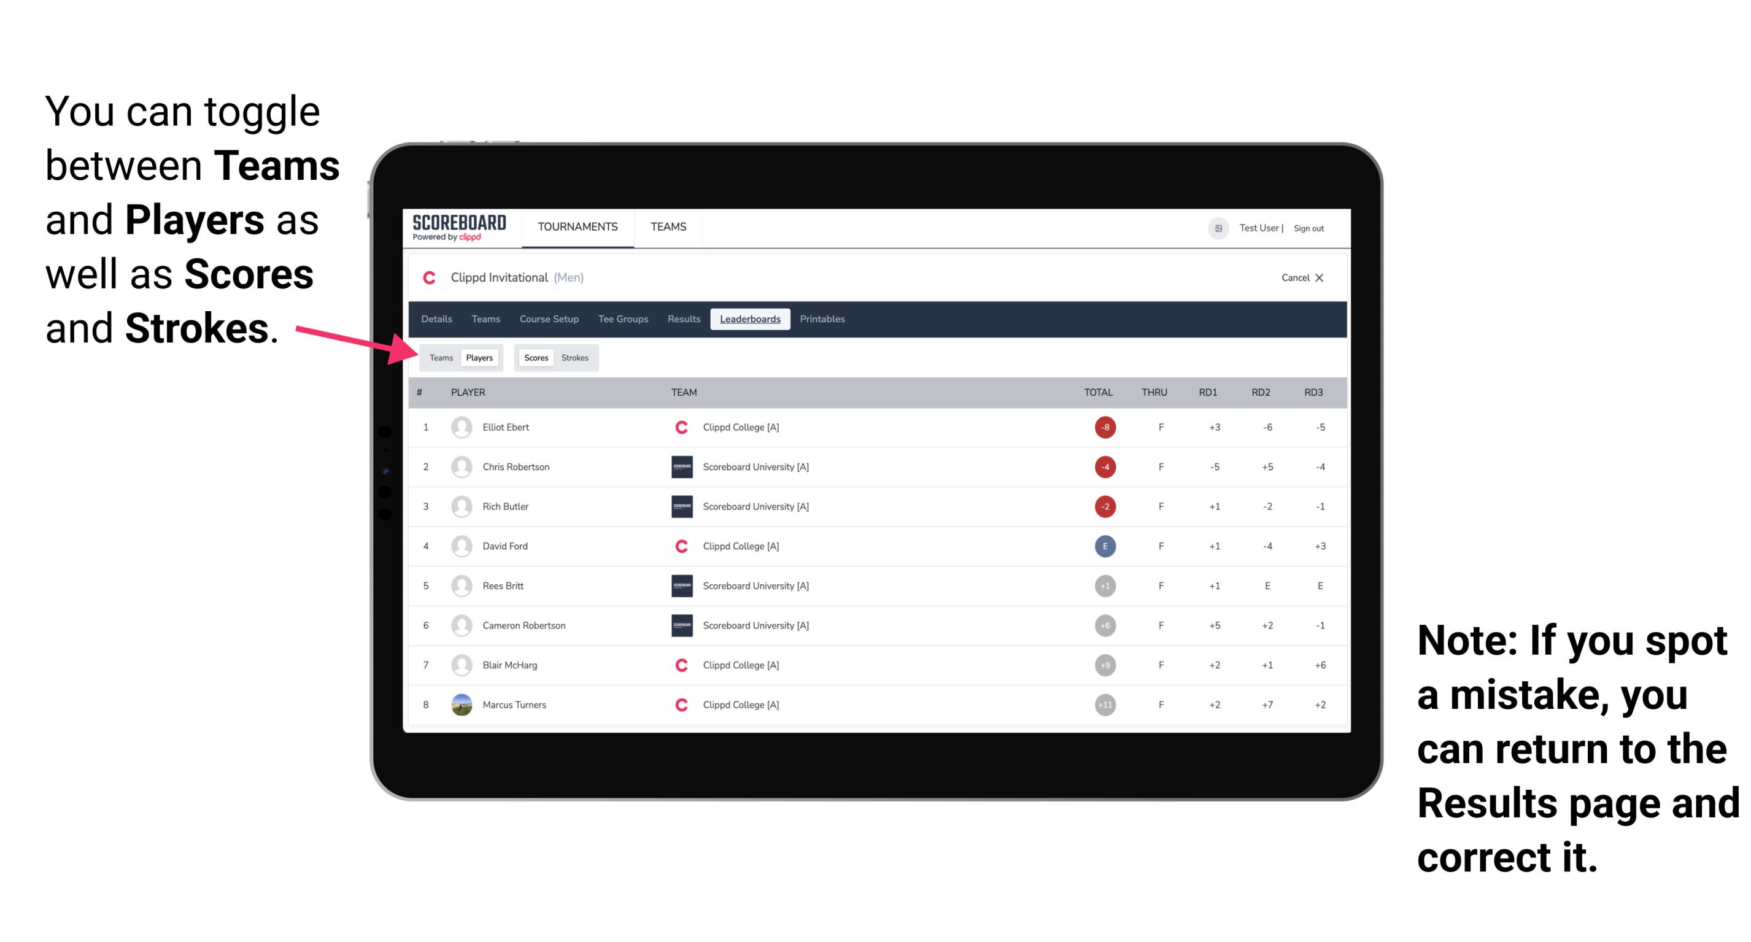Screen dimensions: 1751x942
Task: Toggle to Players leaderboard view
Action: coord(477,357)
